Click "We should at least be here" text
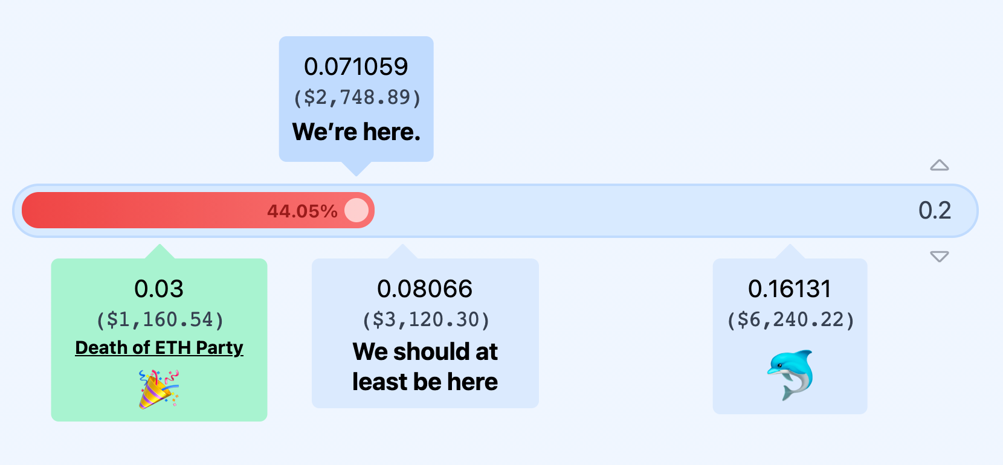This screenshot has height=465, width=1003. pyautogui.click(x=425, y=367)
